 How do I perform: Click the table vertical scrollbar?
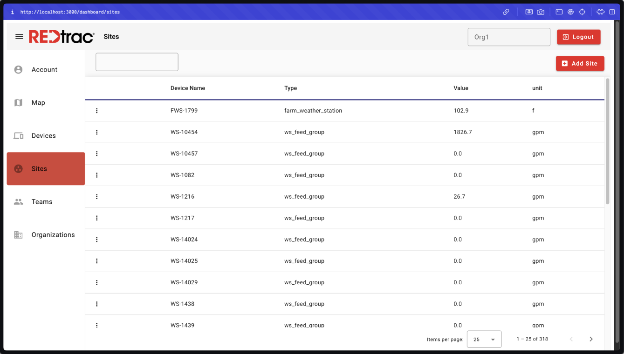point(608,141)
